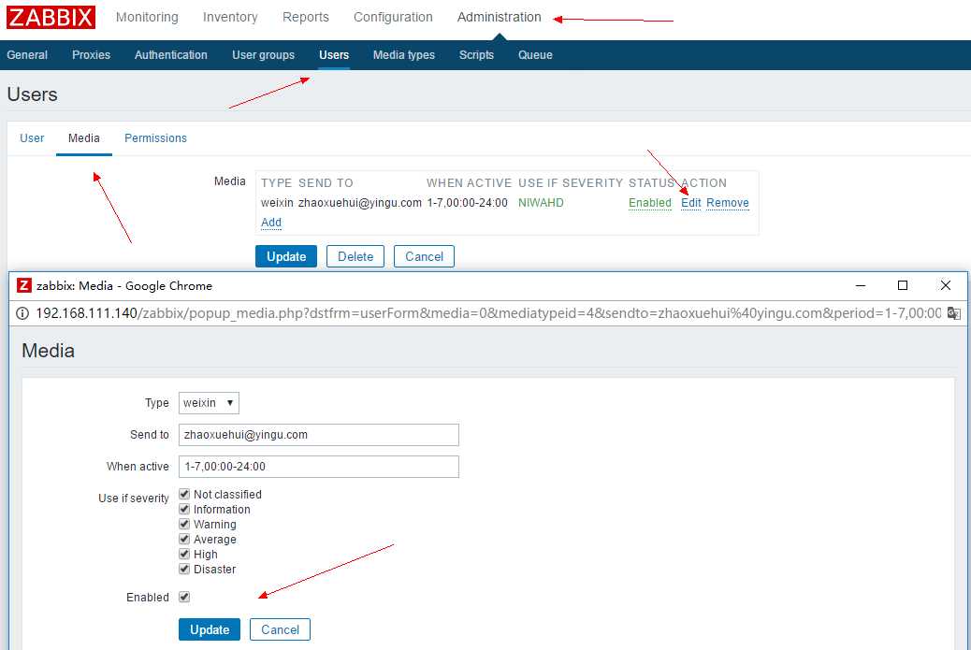Close the zabbix Media popup window
971x650 pixels.
[945, 285]
